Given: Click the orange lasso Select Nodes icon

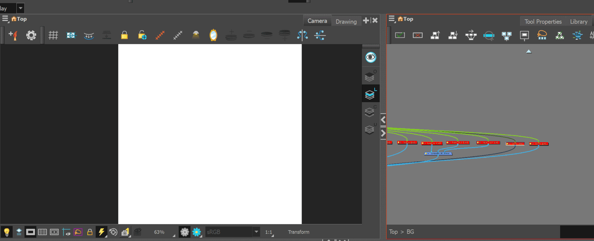Looking at the screenshot, I should 542,35.
